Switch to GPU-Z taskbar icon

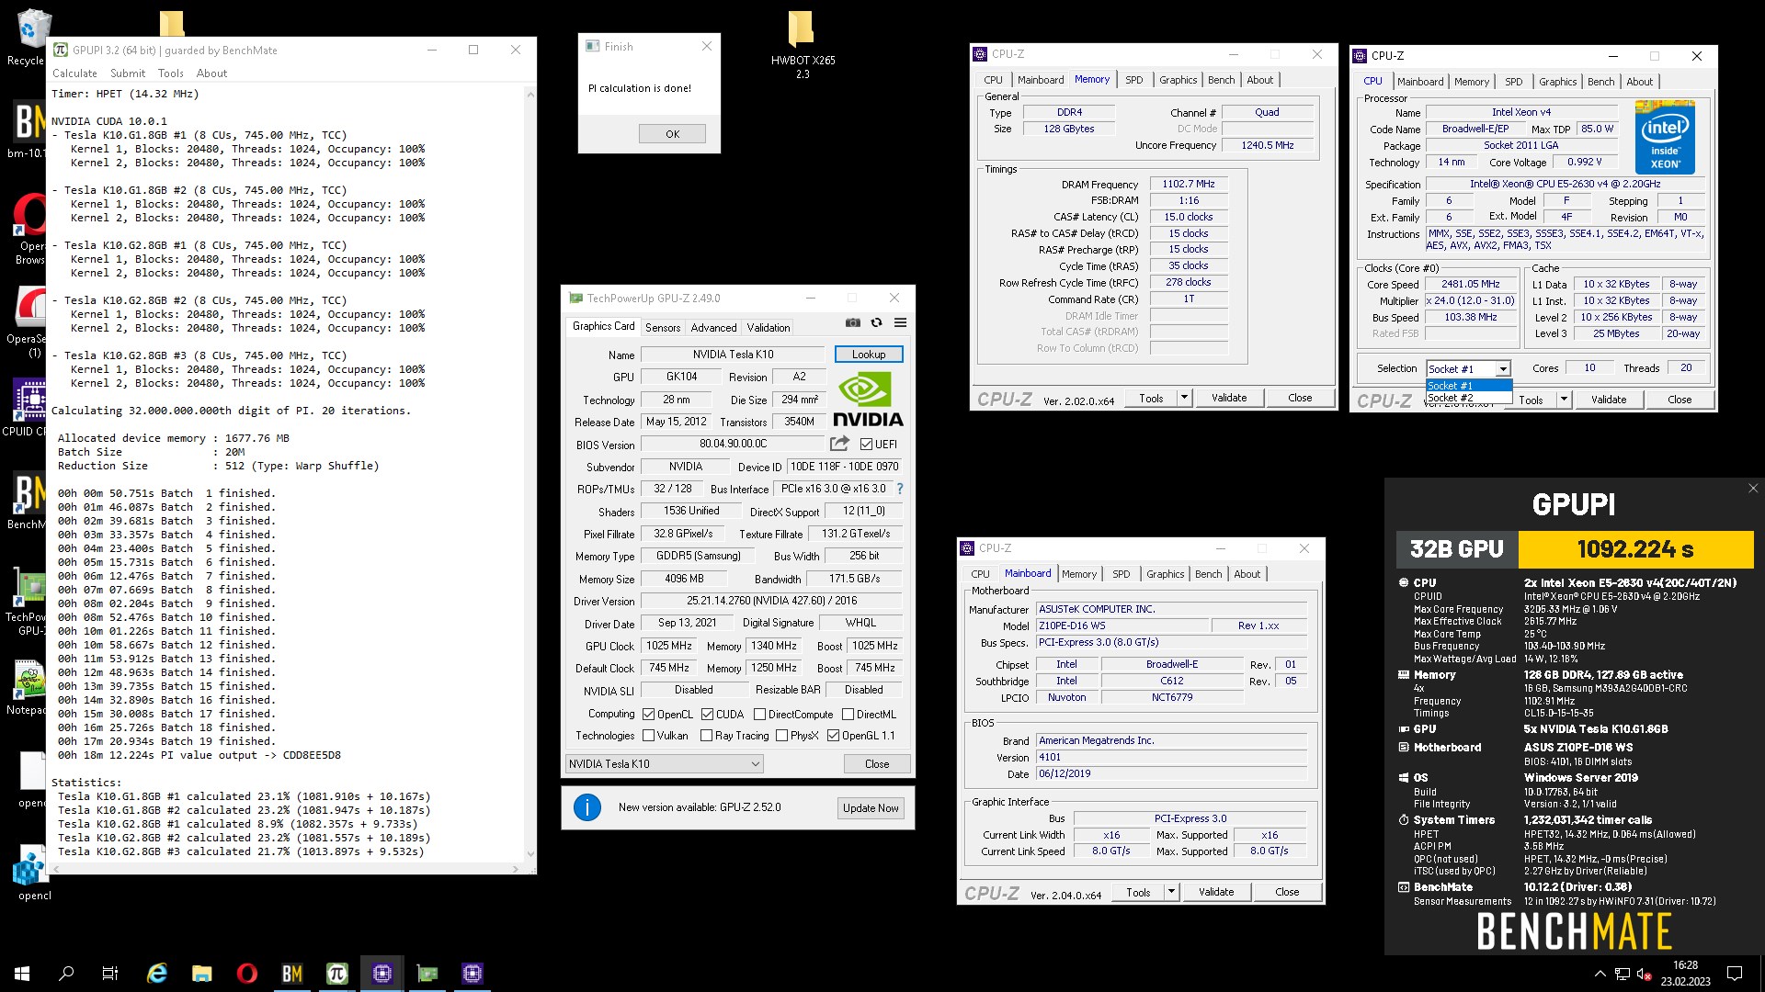tap(427, 974)
